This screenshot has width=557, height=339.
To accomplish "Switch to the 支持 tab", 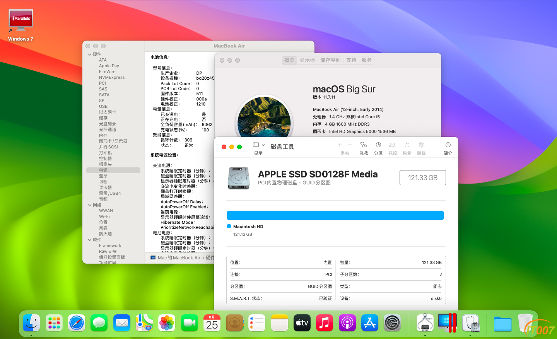I will pos(351,60).
